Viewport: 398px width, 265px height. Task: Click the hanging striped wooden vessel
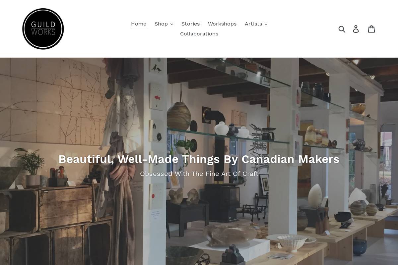pos(179,116)
